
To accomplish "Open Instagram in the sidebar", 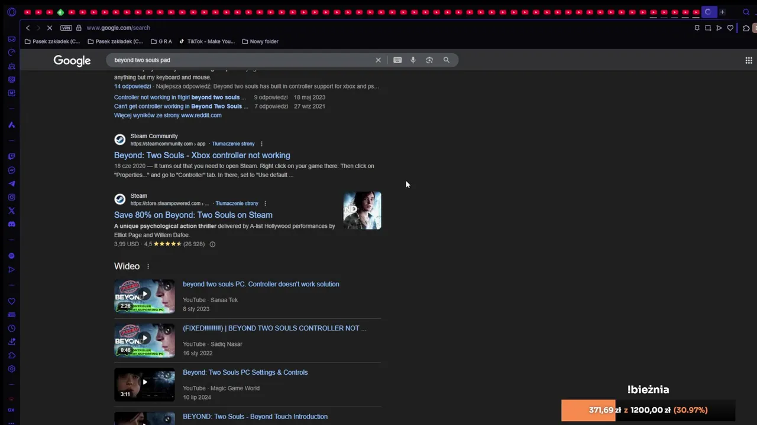I will pyautogui.click(x=11, y=197).
